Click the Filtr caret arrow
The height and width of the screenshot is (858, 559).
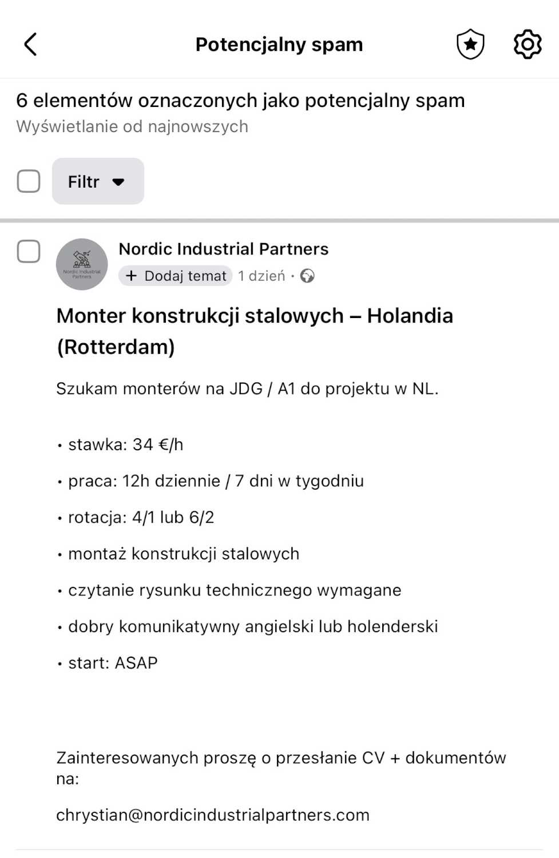118,182
